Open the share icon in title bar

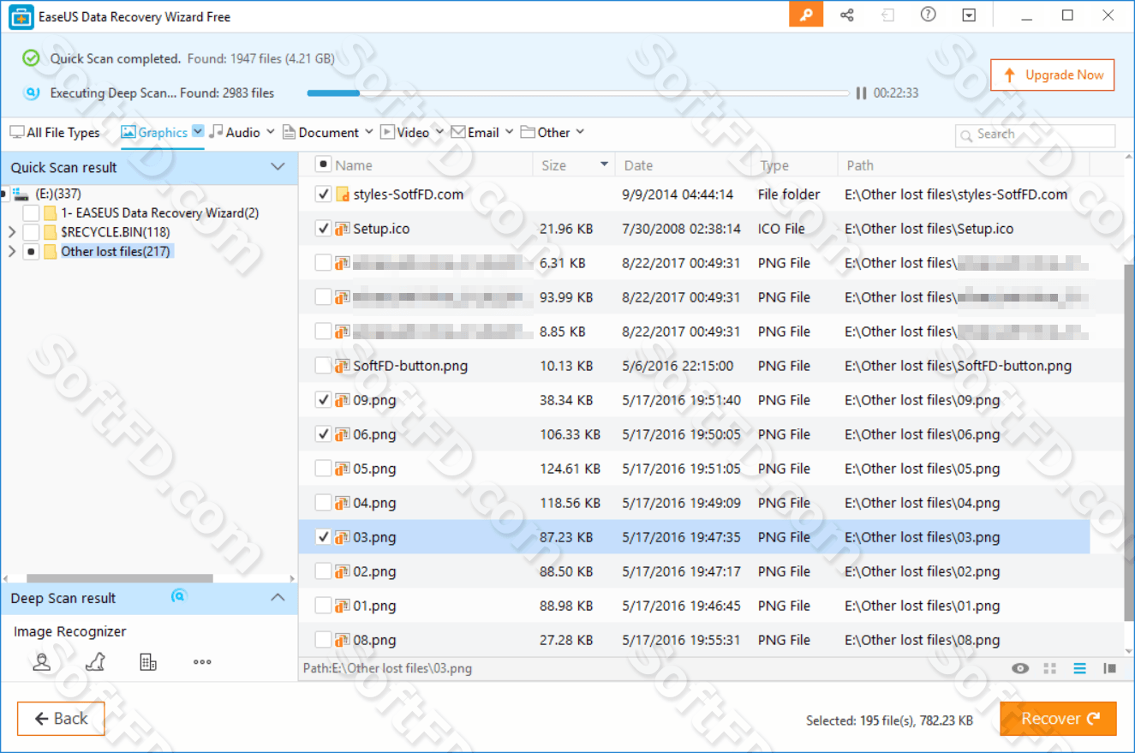pyautogui.click(x=847, y=15)
